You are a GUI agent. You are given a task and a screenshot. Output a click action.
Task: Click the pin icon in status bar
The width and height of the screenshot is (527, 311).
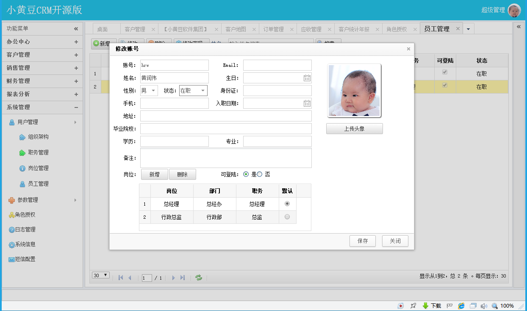413,305
